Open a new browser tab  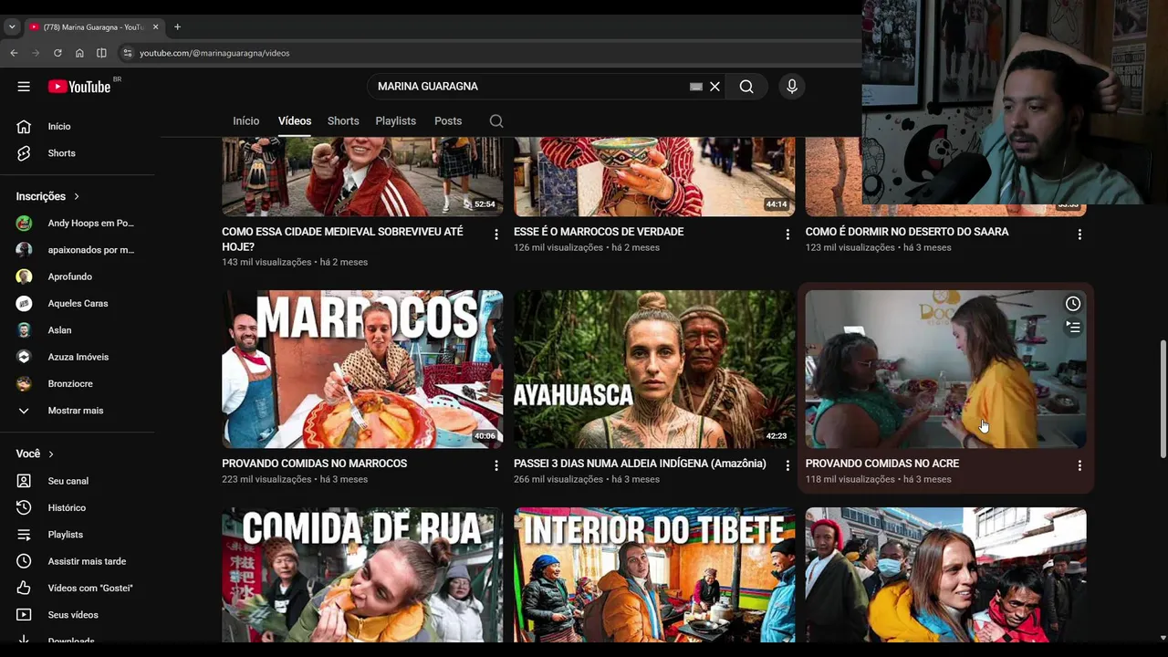coord(177,27)
